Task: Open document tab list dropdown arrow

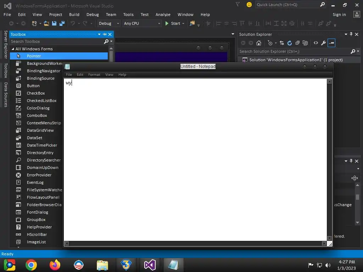Action: pos(233,34)
